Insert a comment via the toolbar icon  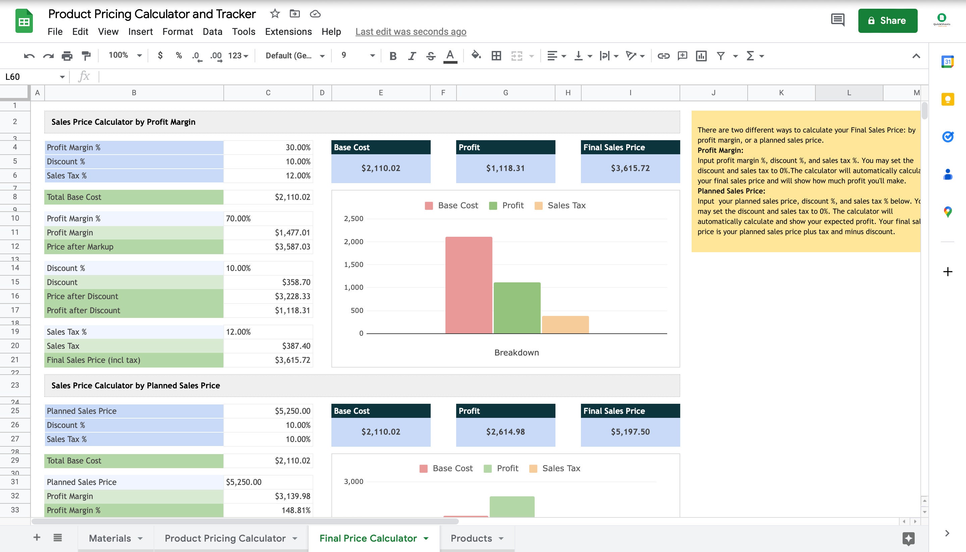point(682,56)
